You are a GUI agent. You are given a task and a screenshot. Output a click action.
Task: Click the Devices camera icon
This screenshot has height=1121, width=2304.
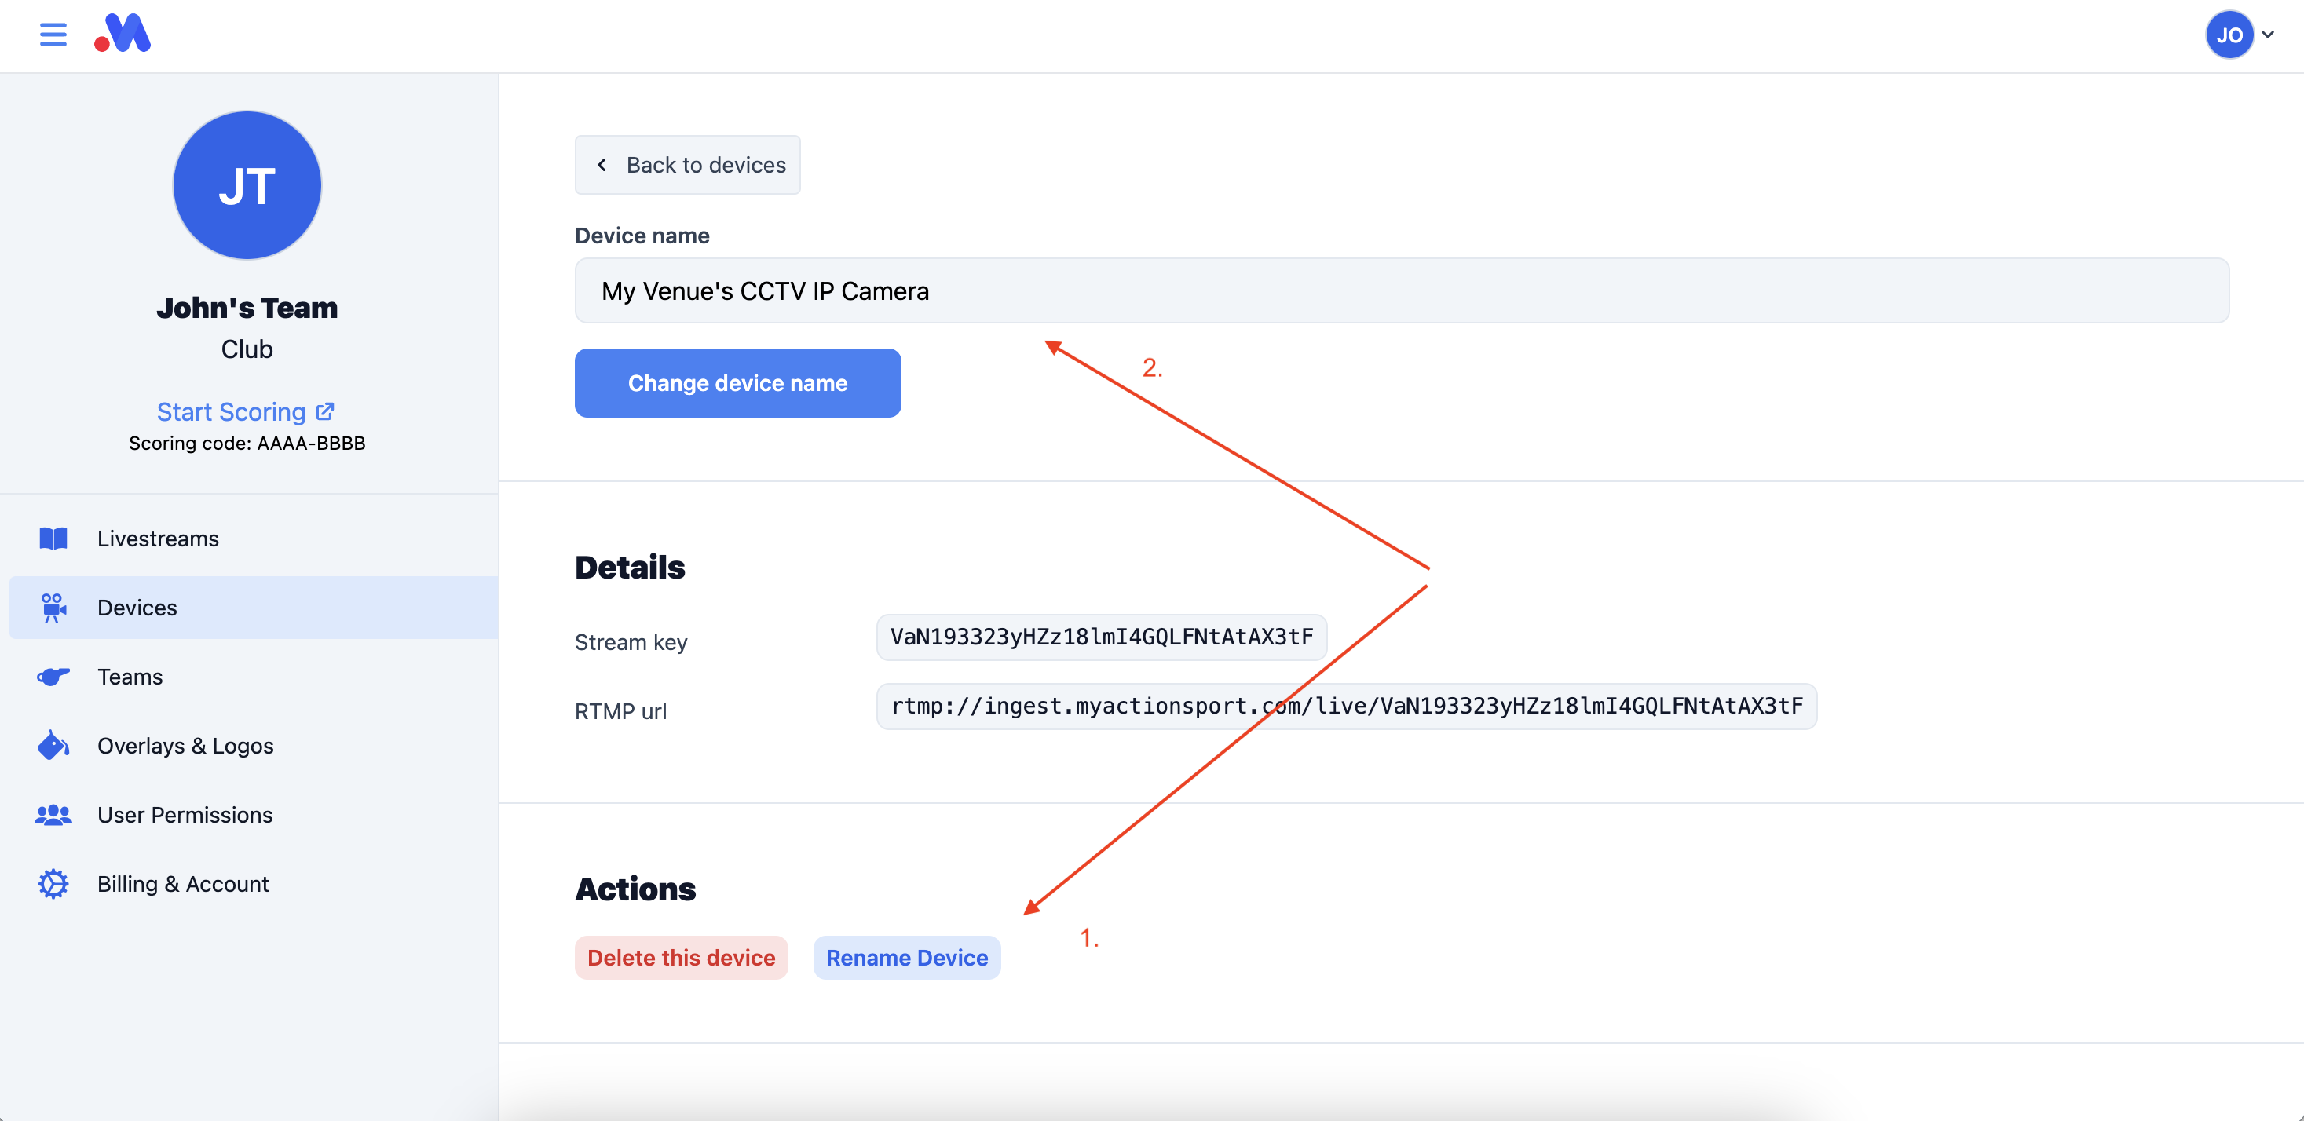53,607
